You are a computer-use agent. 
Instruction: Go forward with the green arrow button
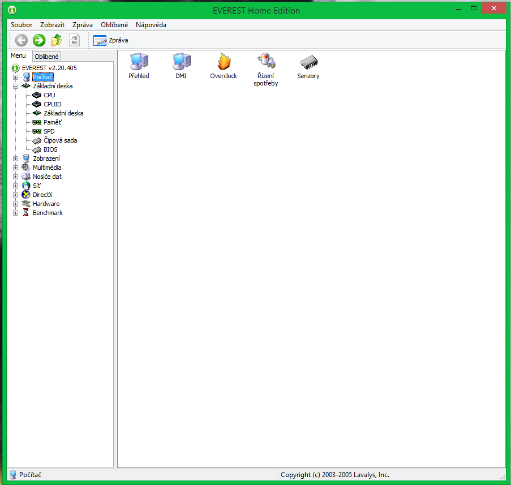click(x=39, y=40)
